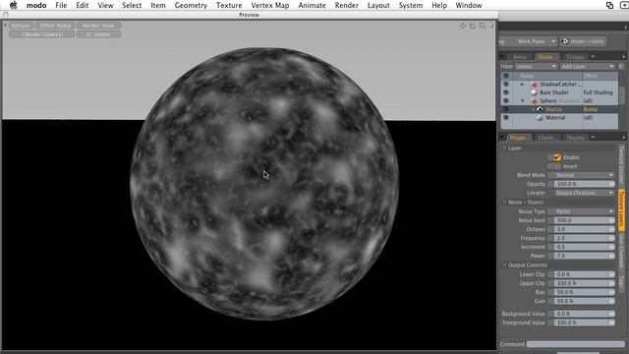Click the Effect: Bump button
Screen dimensions: 629x354
(55, 26)
